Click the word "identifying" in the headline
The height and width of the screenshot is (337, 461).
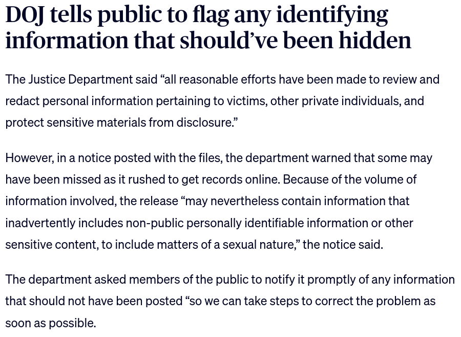point(332,15)
